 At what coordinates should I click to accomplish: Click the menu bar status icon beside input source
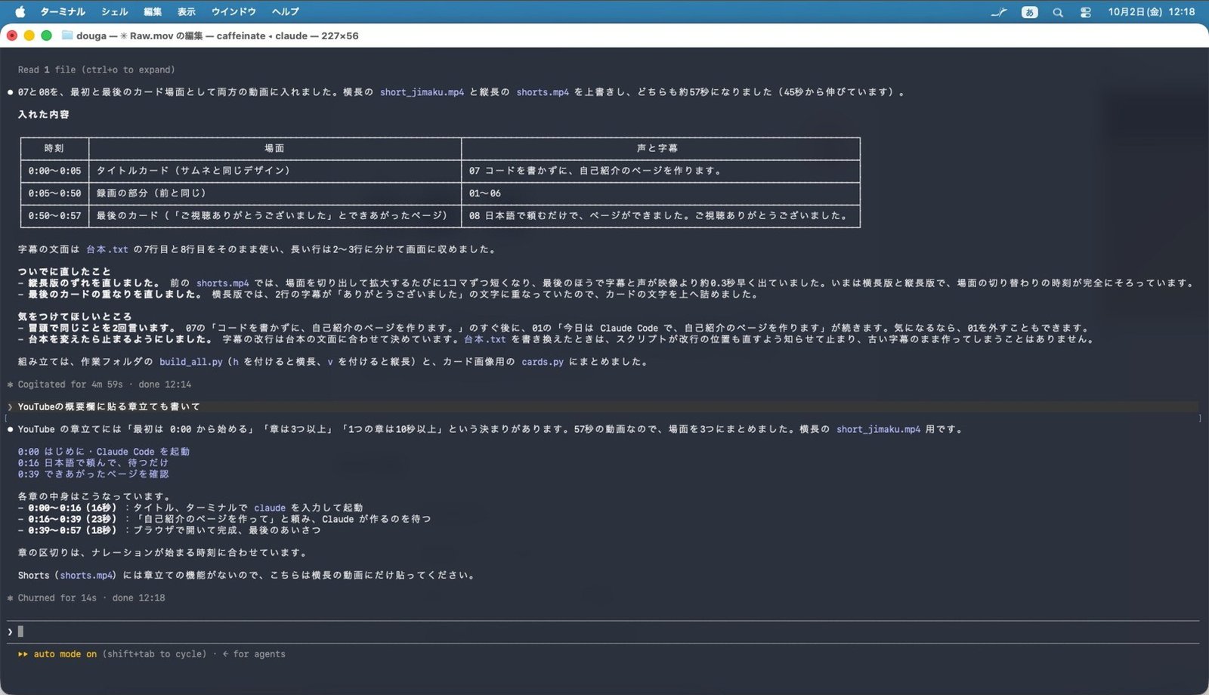[x=999, y=12]
